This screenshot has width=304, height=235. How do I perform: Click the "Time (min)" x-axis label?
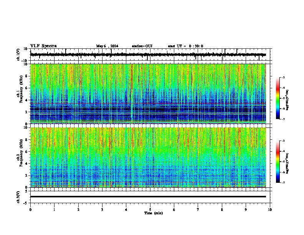(154, 213)
